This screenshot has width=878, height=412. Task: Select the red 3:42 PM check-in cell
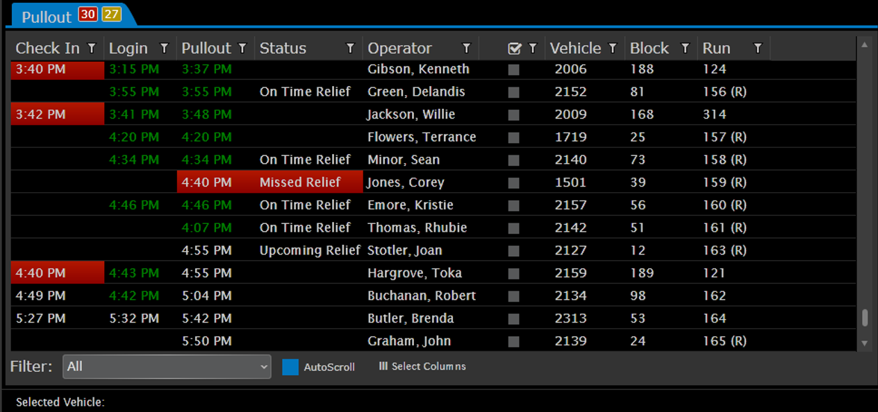coord(58,114)
